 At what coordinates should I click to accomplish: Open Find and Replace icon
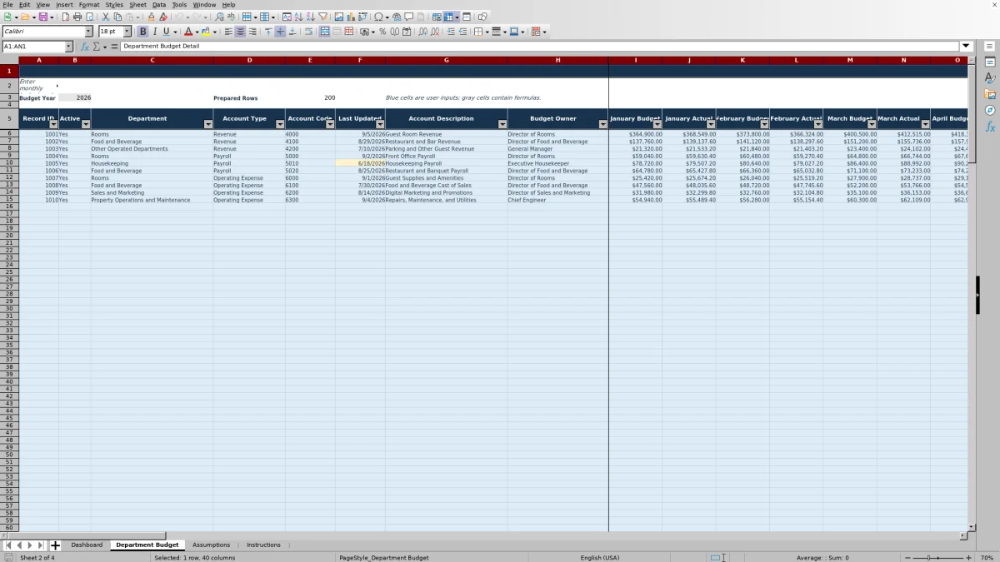pos(218,17)
